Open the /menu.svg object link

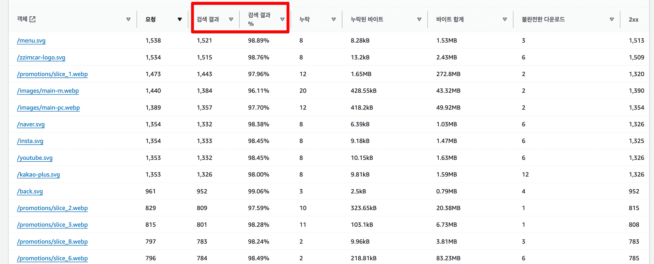(31, 41)
